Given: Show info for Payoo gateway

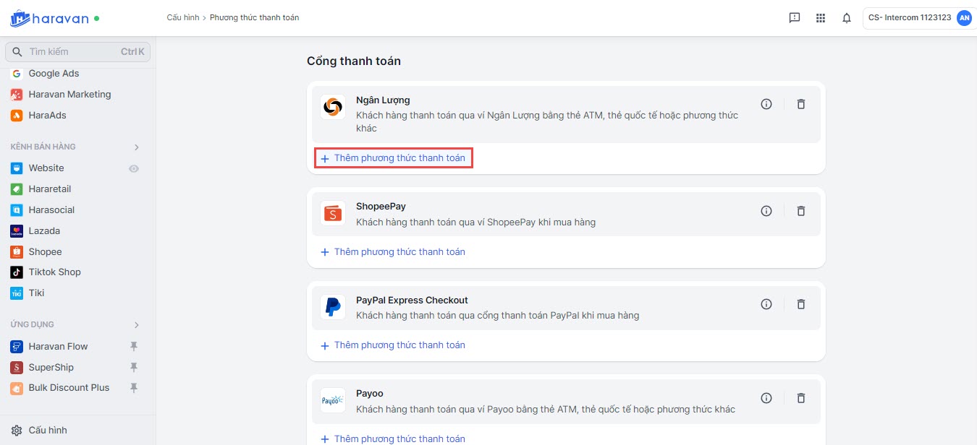Looking at the screenshot, I should point(766,398).
